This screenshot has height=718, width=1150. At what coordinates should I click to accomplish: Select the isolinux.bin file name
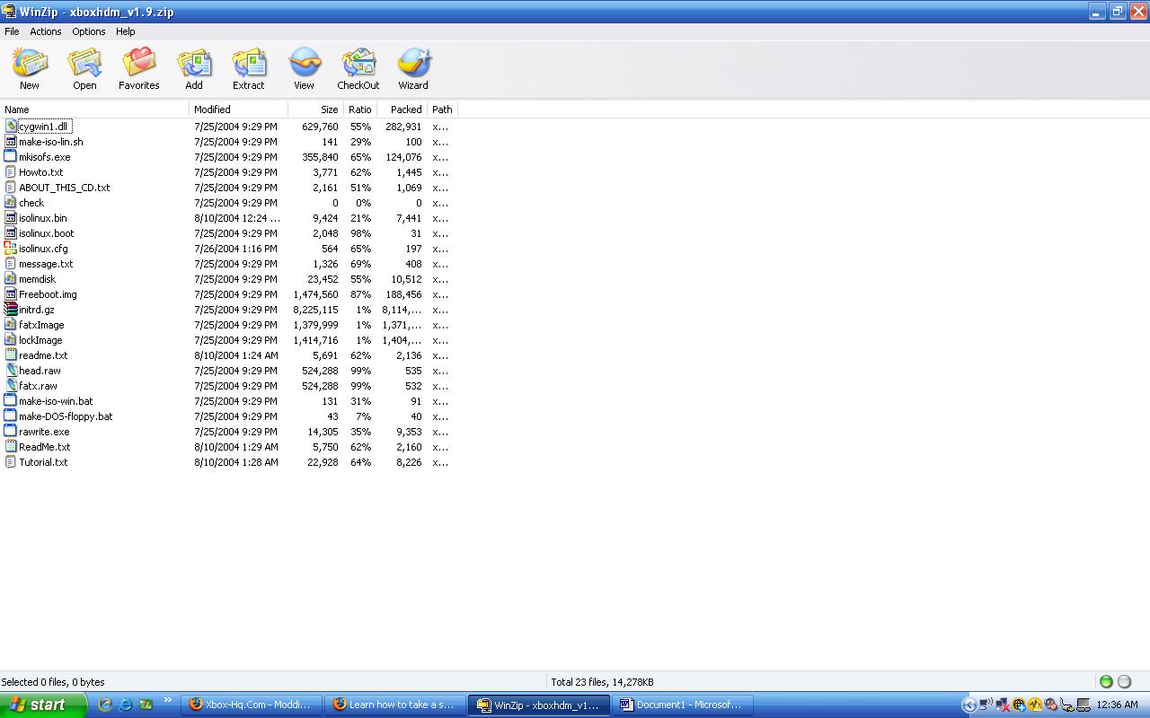point(43,218)
